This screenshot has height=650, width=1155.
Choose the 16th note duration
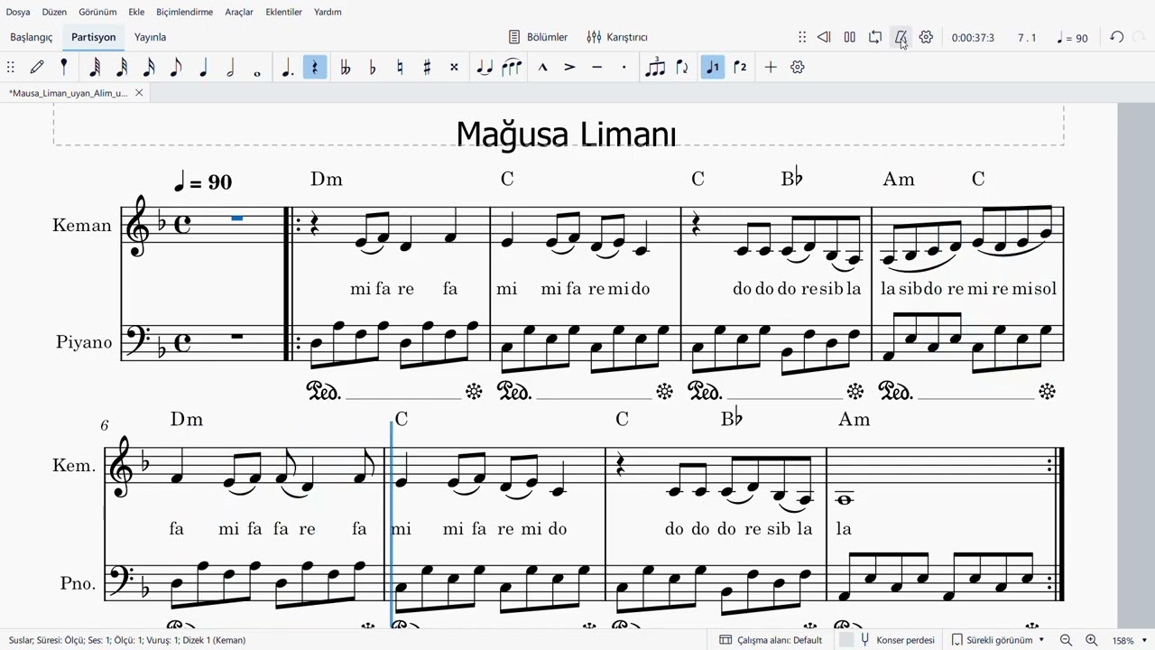click(149, 67)
